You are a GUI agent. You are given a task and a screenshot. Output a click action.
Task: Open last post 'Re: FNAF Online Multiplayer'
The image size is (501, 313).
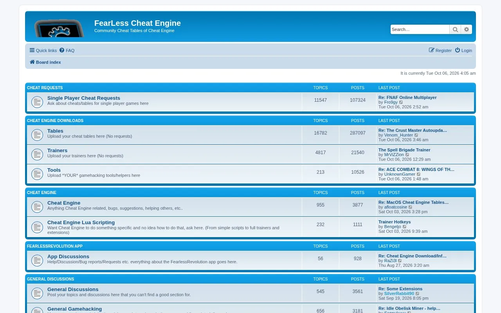pyautogui.click(x=407, y=97)
